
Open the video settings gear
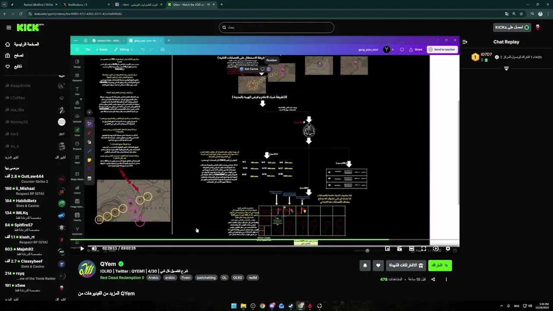click(448, 249)
